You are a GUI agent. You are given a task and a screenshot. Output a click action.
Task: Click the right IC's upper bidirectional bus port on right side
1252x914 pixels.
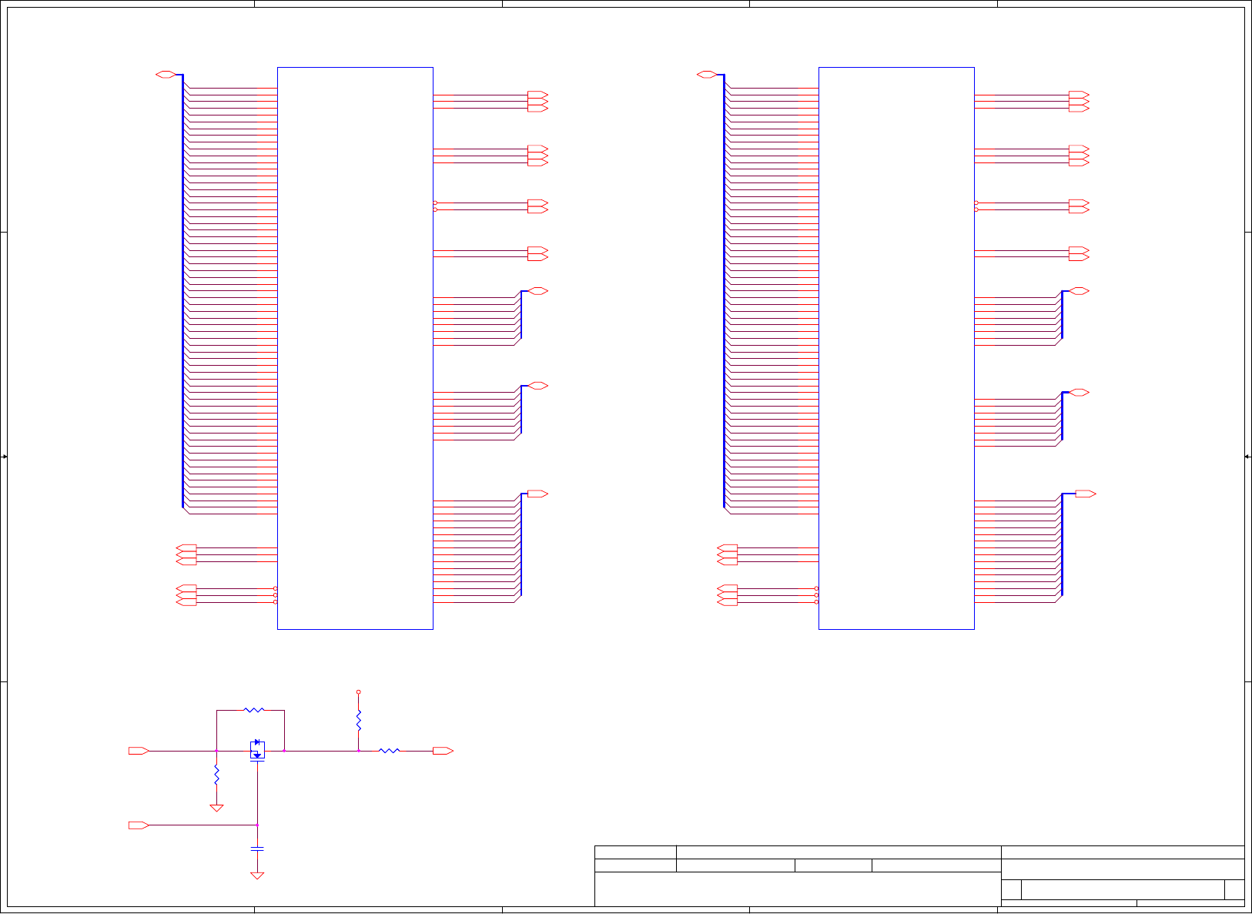[x=1080, y=291]
